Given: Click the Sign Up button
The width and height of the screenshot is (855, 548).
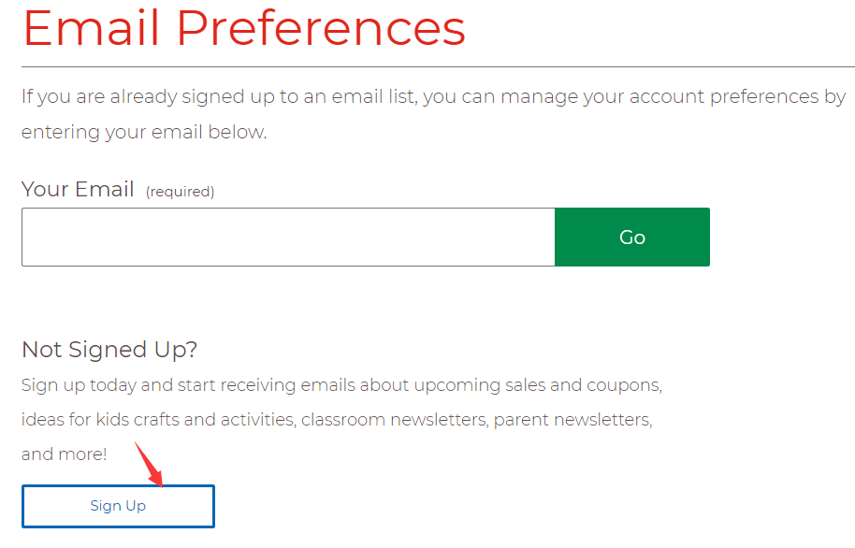Looking at the screenshot, I should pos(118,506).
